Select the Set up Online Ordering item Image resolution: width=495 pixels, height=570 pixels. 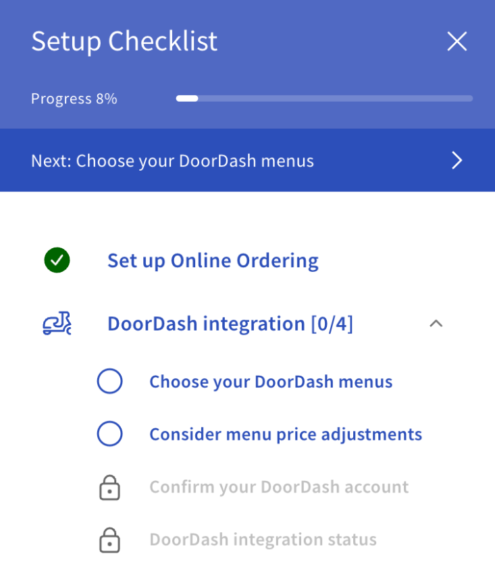point(213,260)
